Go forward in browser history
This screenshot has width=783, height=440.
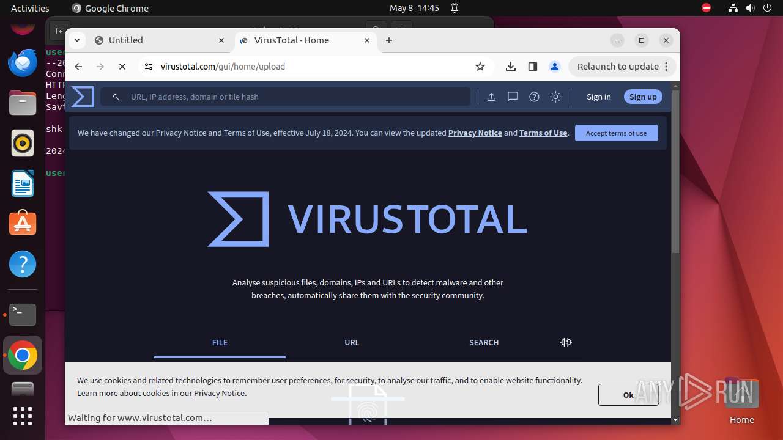pyautogui.click(x=100, y=67)
